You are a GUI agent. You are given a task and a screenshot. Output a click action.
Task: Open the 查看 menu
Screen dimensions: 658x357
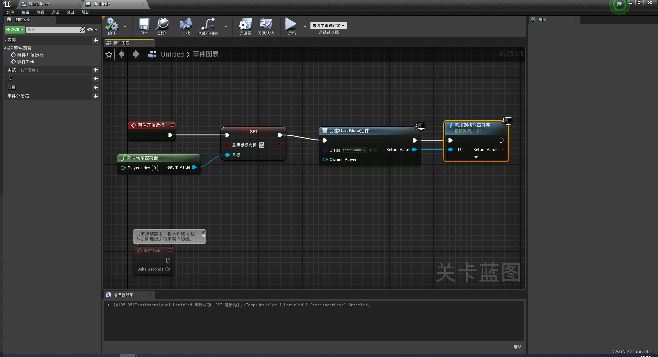40,12
